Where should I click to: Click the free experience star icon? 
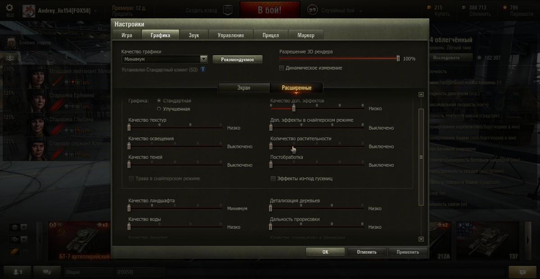click(505, 7)
